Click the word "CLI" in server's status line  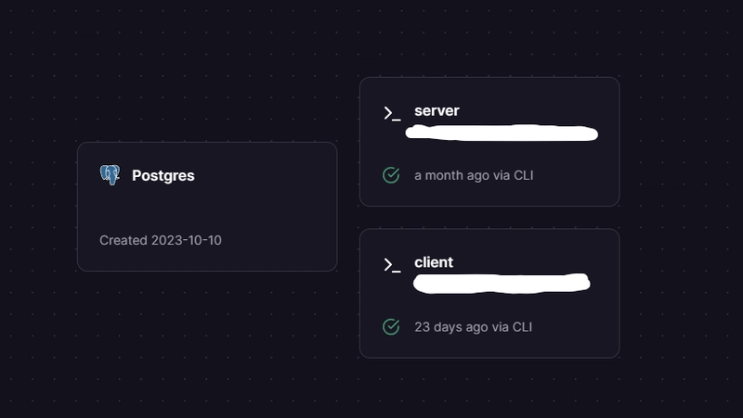click(524, 175)
